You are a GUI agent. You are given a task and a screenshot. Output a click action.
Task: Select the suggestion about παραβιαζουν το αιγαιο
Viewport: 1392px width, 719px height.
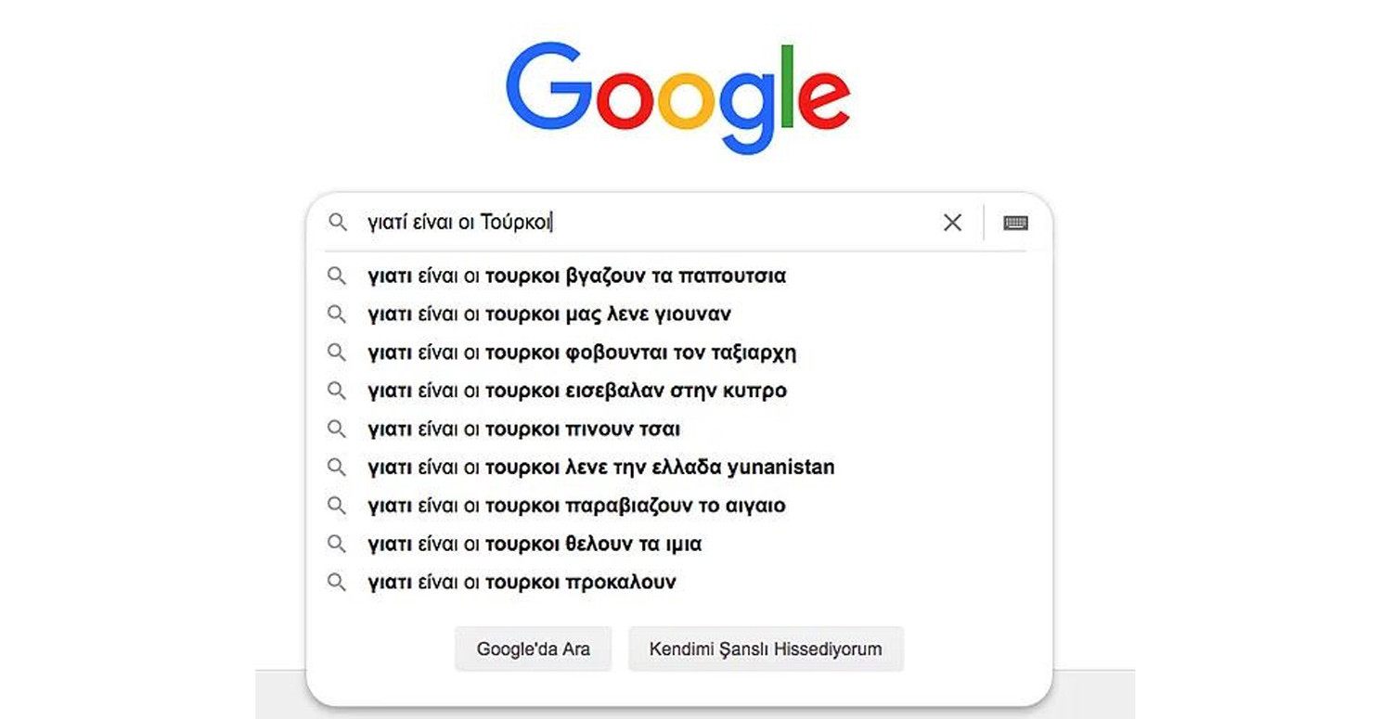[575, 505]
